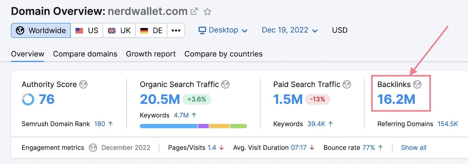
Task: Open nerdwallet.com external link icon
Action: point(194,12)
